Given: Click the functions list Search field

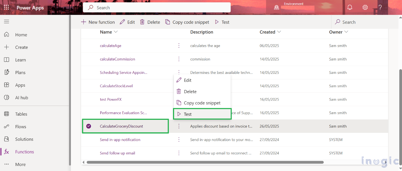Looking at the screenshot, I should 365,22.
